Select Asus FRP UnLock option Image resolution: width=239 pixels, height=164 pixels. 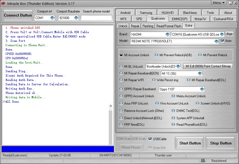pyautogui.click(x=121, y=103)
